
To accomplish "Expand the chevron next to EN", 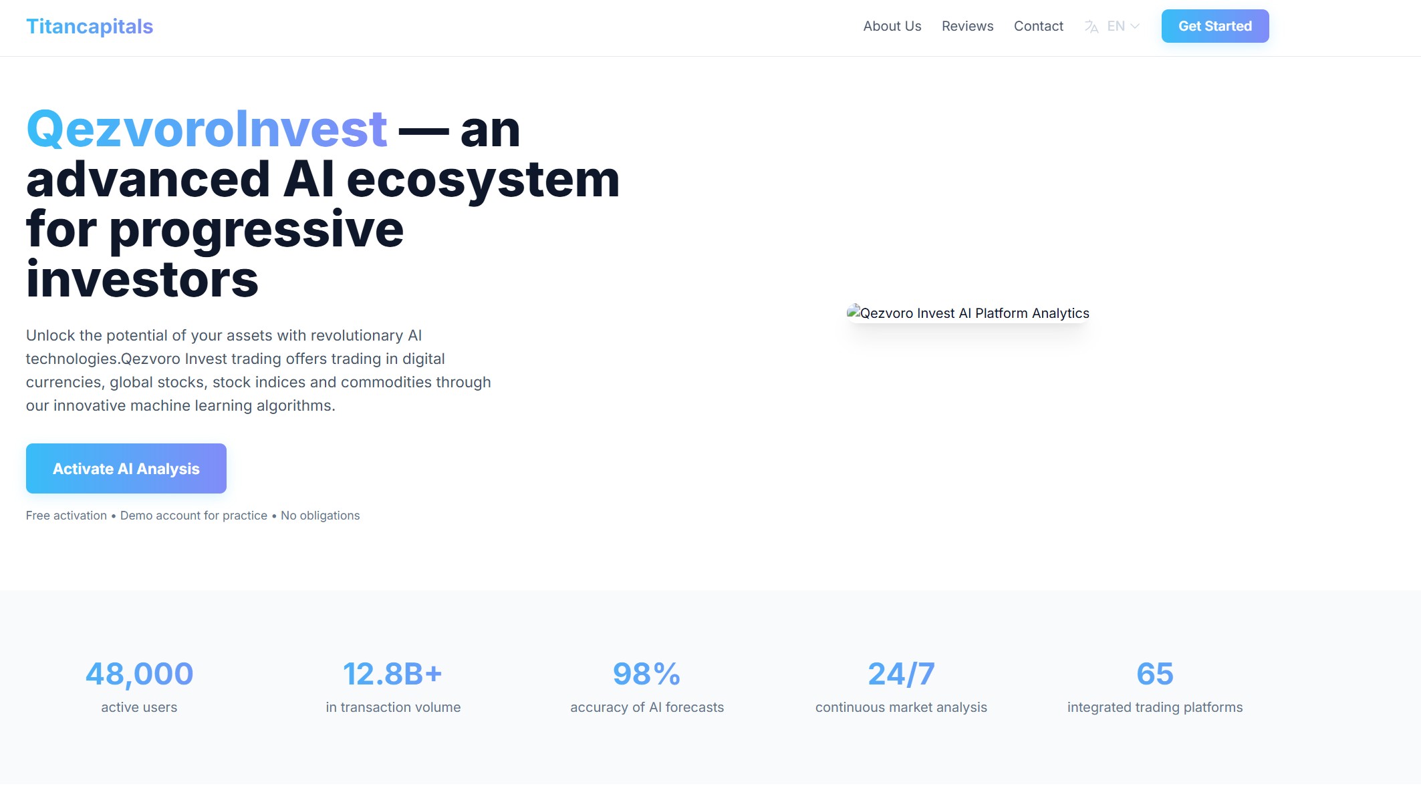I will coord(1134,26).
